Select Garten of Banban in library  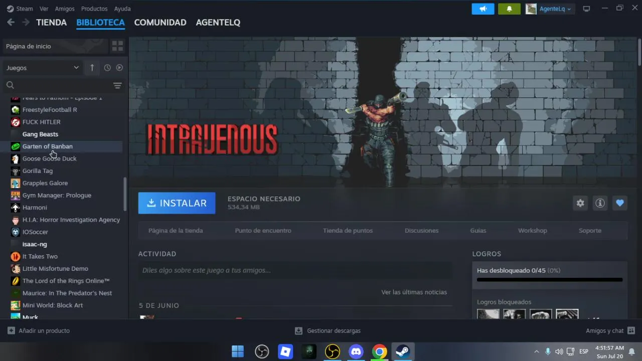(x=62, y=146)
